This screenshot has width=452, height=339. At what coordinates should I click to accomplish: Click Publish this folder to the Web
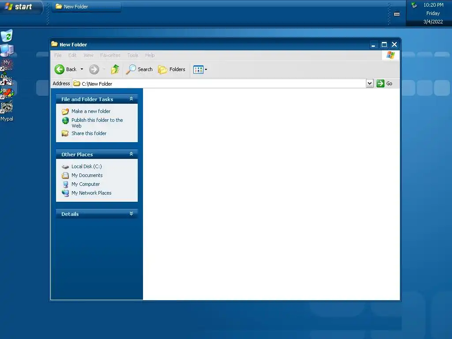[x=97, y=123]
